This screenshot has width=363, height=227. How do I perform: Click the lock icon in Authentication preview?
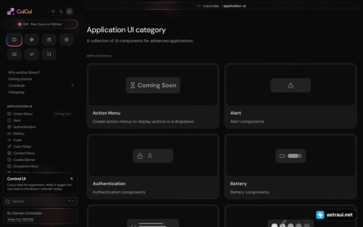click(140, 156)
